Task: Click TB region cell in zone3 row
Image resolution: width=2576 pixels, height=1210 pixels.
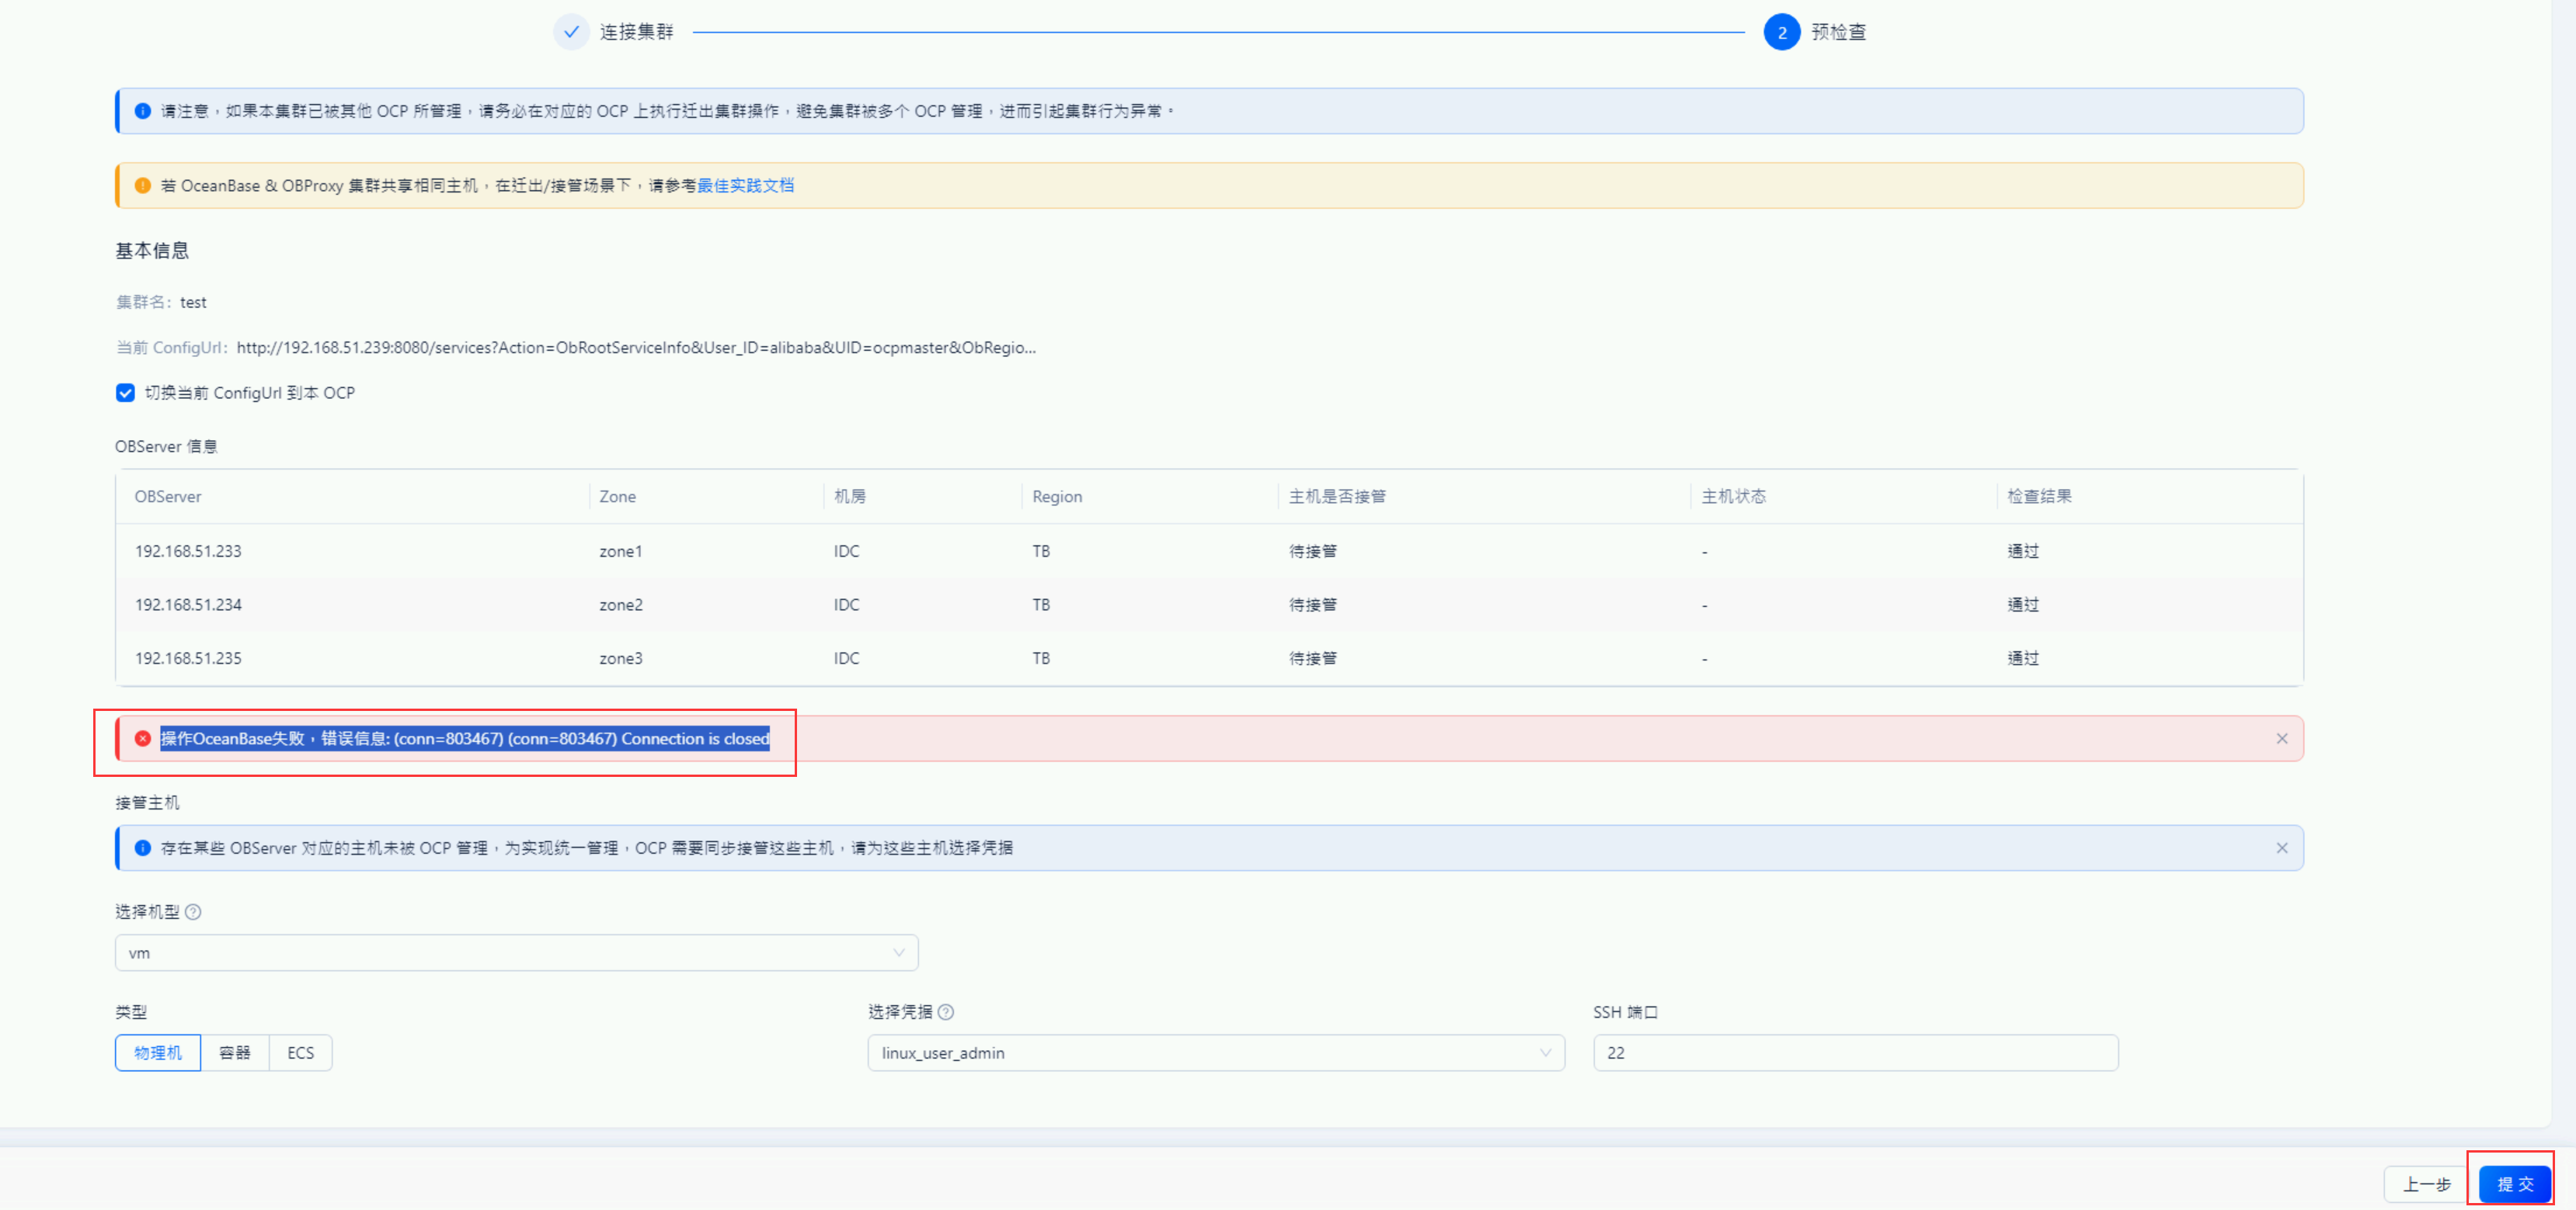Action: [x=1041, y=657]
